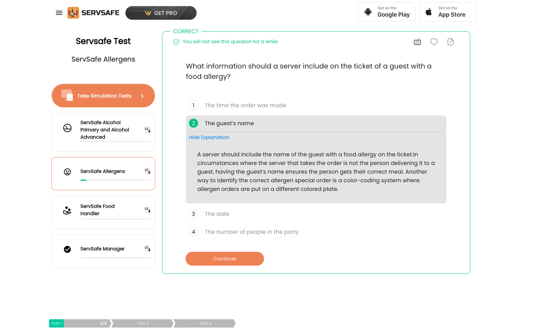This screenshot has height=331, width=548.
Task: Click the ServSafe logo icon
Action: tap(73, 13)
